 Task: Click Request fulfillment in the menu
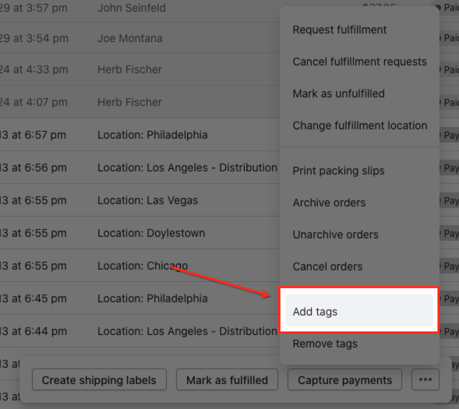pos(339,30)
